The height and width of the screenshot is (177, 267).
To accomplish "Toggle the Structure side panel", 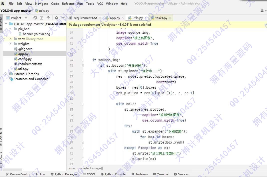I will pos(1,158).
